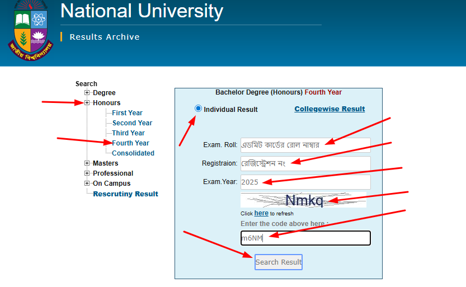Select the On Campus tree label

coord(112,184)
